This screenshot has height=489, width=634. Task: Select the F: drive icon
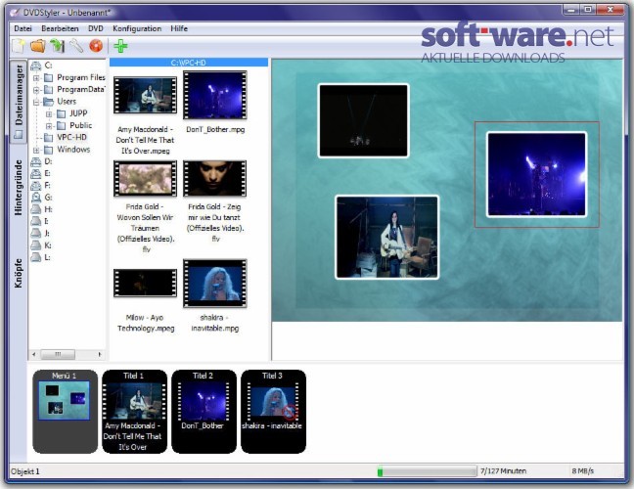[36, 186]
